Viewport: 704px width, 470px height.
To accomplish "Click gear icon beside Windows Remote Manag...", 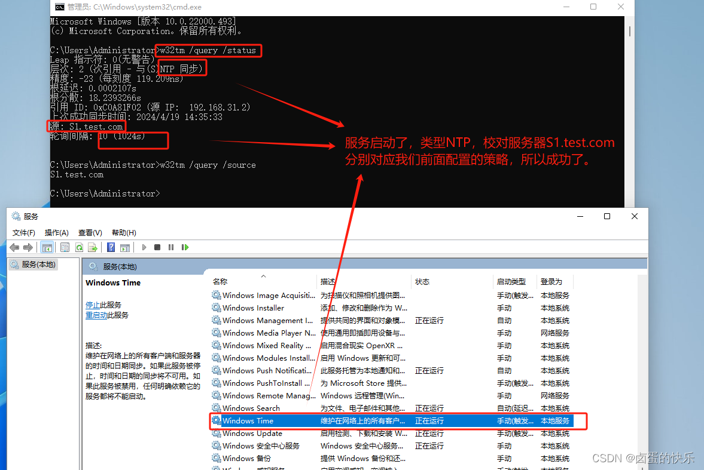I will point(217,395).
